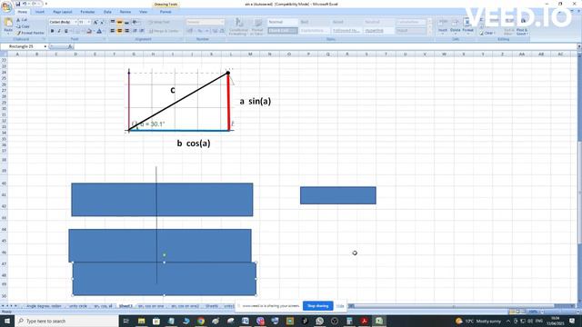Apply fill color to selection
The image size is (582, 327).
coord(89,32)
